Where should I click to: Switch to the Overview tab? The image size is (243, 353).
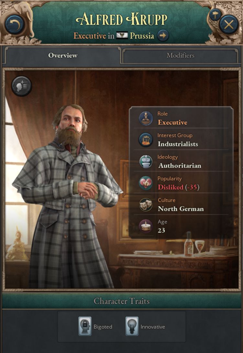click(63, 55)
